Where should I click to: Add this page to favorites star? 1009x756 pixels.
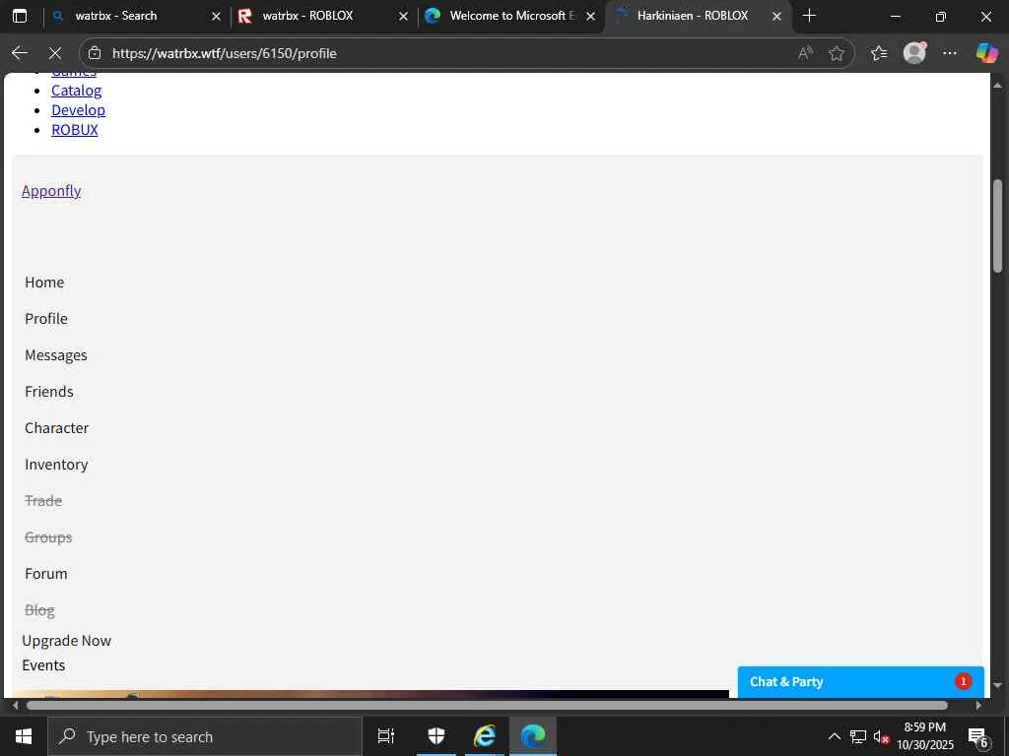pos(836,53)
